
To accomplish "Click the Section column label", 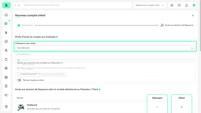I will tap(20, 98).
